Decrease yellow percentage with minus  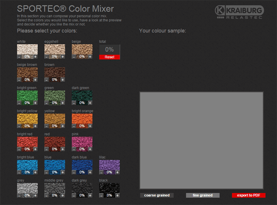[x=47, y=126]
